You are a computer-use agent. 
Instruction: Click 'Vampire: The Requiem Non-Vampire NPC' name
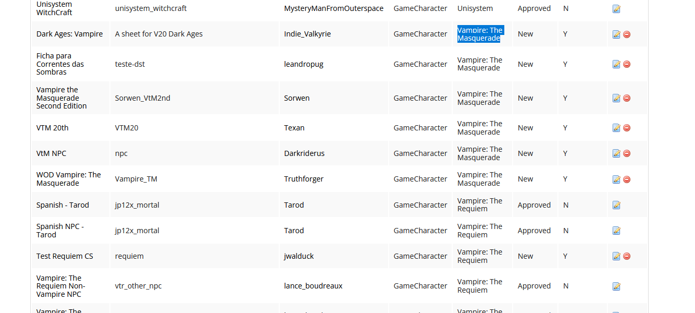tap(61, 286)
